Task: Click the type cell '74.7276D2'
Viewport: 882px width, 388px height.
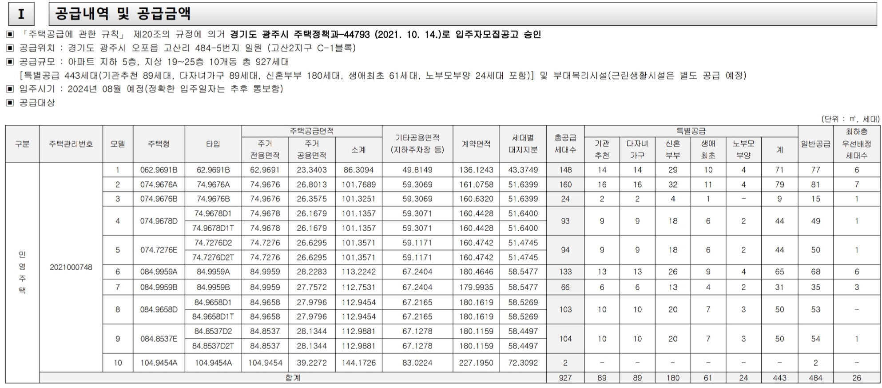Action: point(213,243)
